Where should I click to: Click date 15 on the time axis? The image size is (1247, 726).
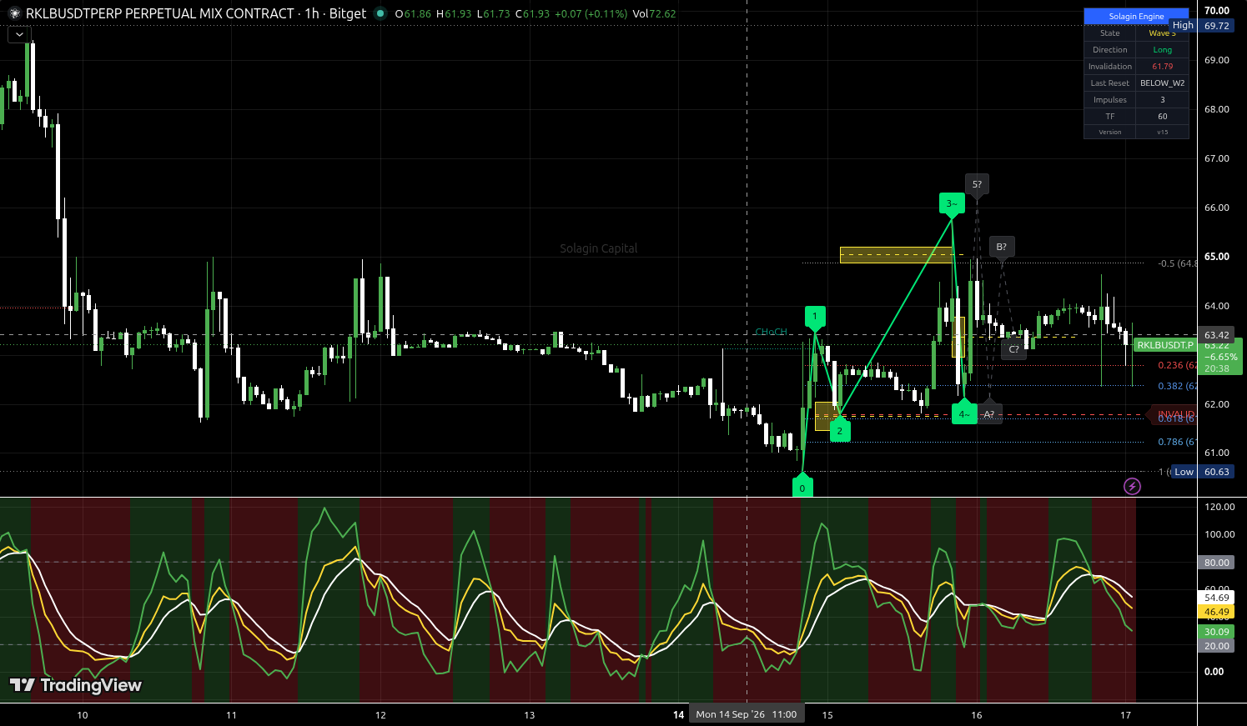click(x=827, y=714)
